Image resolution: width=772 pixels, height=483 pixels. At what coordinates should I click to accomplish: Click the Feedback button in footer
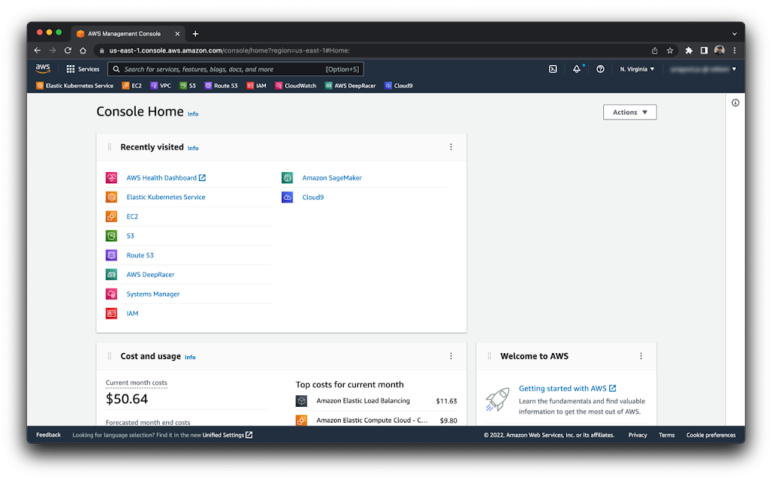point(48,435)
